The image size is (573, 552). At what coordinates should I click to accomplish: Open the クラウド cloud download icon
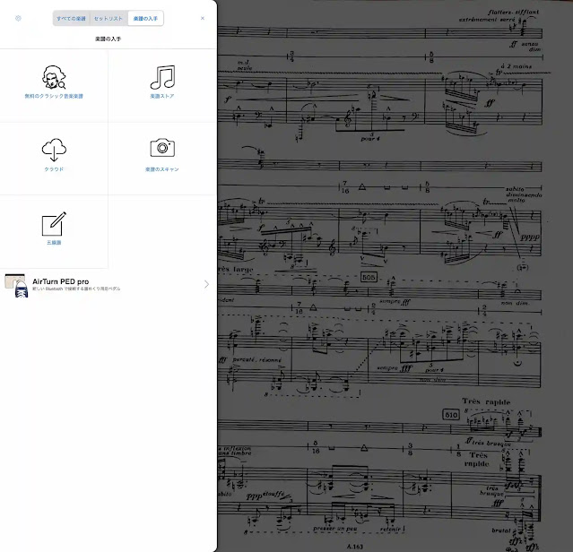click(54, 150)
